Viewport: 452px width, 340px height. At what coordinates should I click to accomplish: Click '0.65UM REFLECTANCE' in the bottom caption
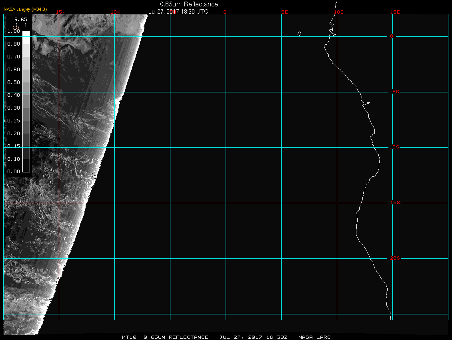click(x=176, y=337)
